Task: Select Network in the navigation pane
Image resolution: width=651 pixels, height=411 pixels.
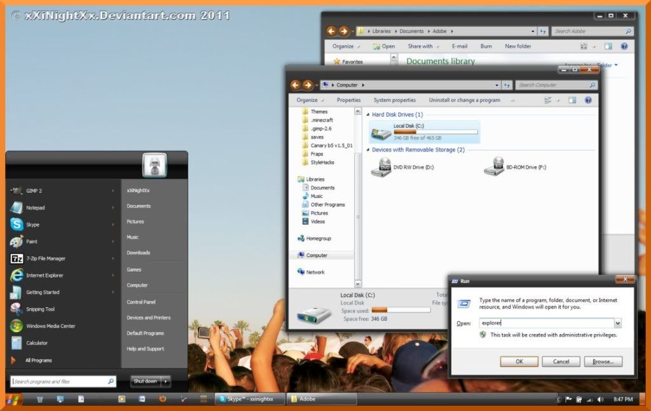Action: point(311,272)
